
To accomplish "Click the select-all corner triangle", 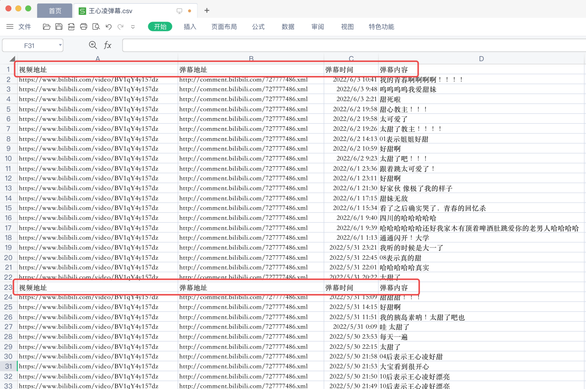I will point(12,59).
